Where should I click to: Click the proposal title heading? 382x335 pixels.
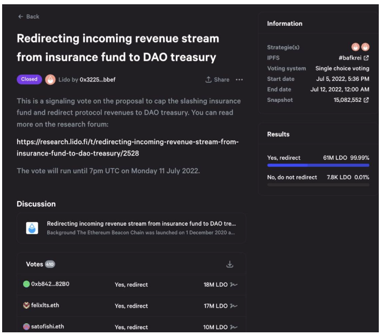118,48
